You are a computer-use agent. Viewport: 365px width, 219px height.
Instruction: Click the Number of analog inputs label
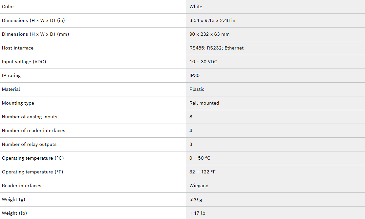30,117
